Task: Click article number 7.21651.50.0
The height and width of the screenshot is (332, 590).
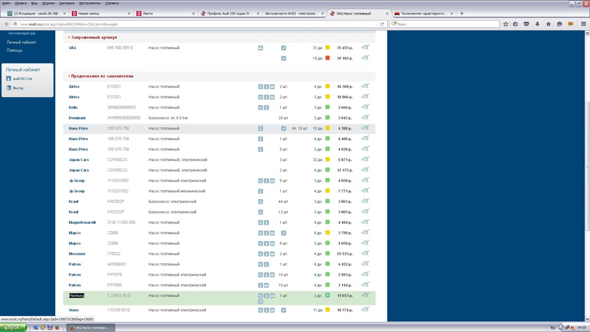Action: point(119,296)
